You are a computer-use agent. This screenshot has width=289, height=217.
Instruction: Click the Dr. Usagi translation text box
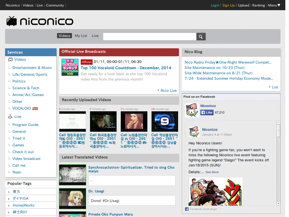point(132,200)
